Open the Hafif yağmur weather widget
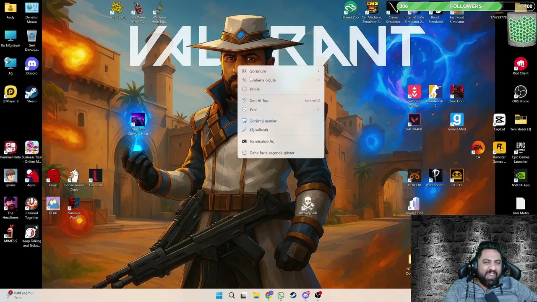 click(20, 295)
